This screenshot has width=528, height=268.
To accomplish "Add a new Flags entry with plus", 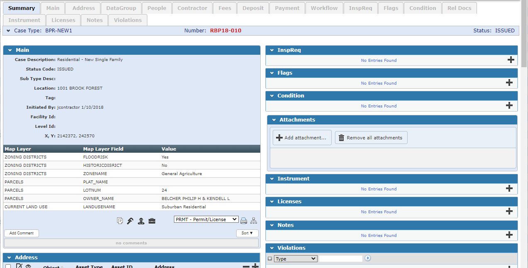I will 509,83.
